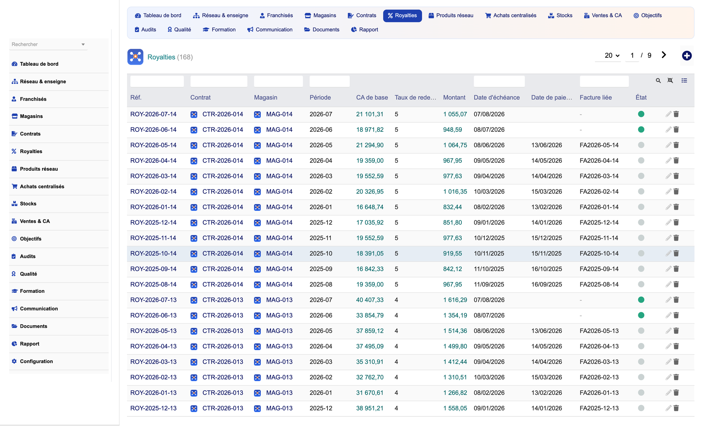Open Stocks tab in top navigation
This screenshot has height=435, width=702.
pos(560,16)
